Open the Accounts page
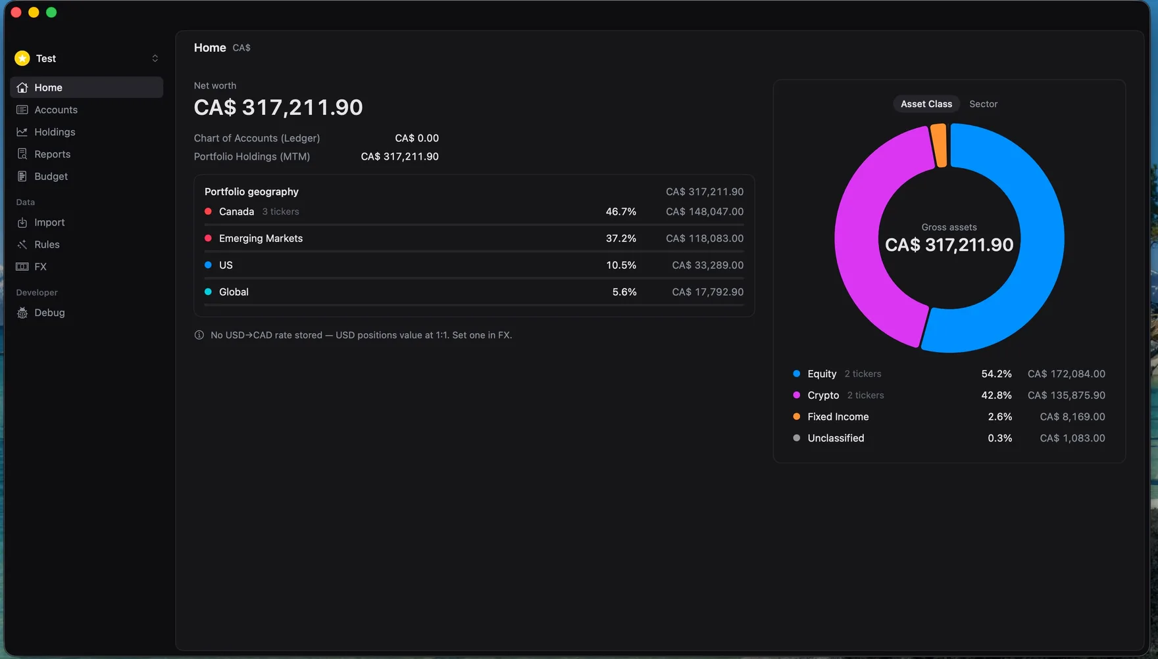 coord(87,110)
